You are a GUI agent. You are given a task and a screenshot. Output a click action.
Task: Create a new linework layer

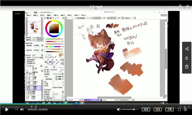30,66
